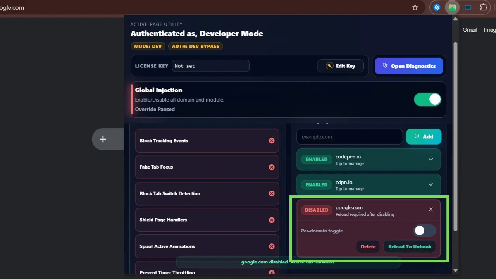Add the domain with the Add button
Viewport: 496px width, 279px height.
424,136
